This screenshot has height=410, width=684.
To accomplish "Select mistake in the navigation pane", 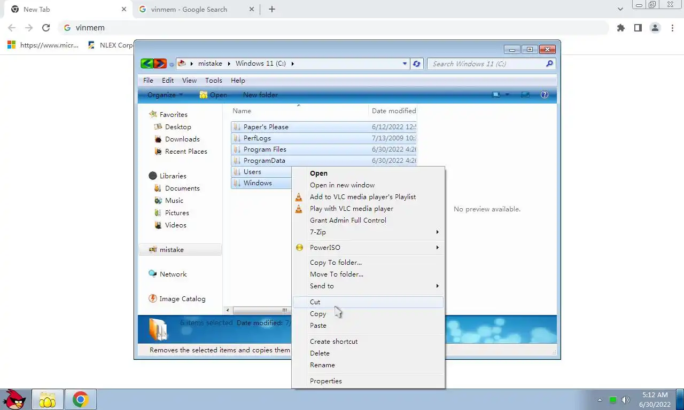I will [180, 249].
